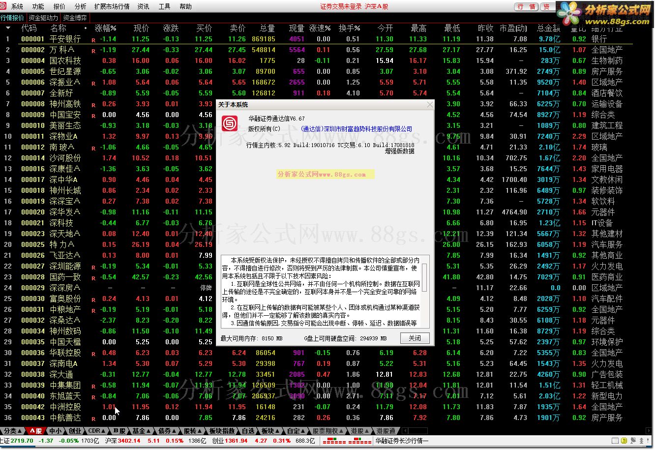Sort by the 市盈(动) column header
655x450 pixels.
click(x=513, y=28)
